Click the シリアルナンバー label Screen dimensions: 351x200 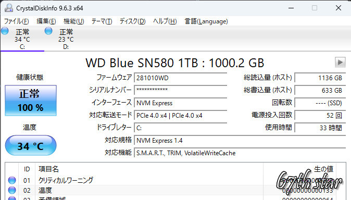[110, 90]
